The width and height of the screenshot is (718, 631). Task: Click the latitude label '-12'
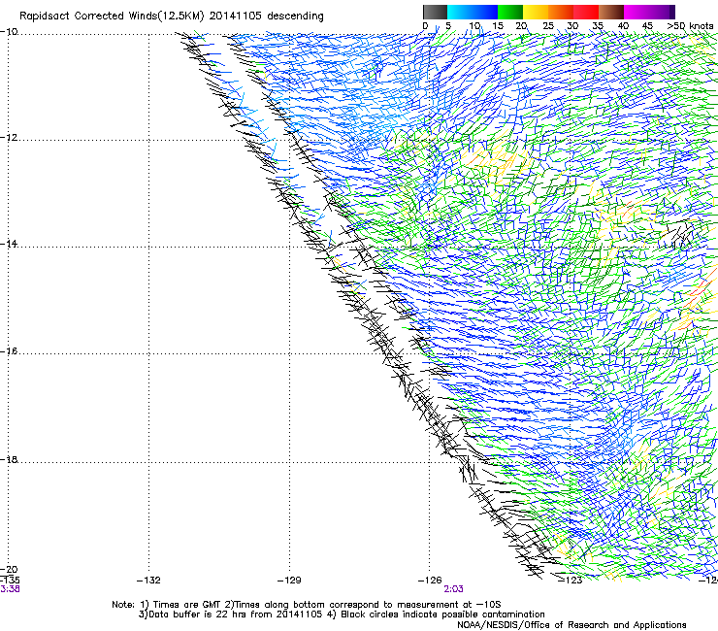9,138
